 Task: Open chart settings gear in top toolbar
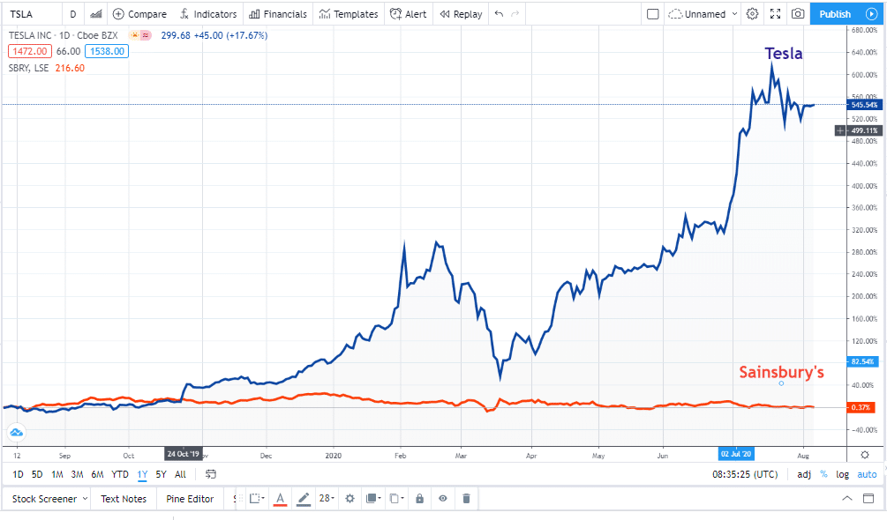752,14
